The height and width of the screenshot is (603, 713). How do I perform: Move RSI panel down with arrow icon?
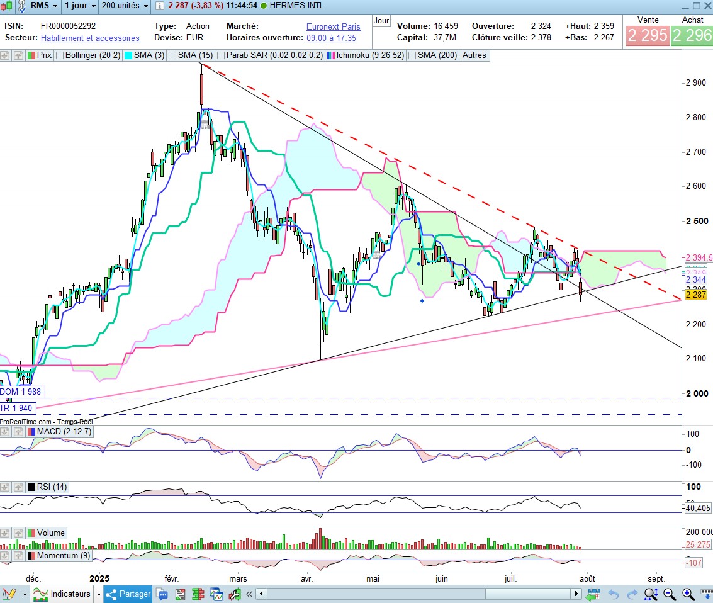pyautogui.click(x=6, y=487)
